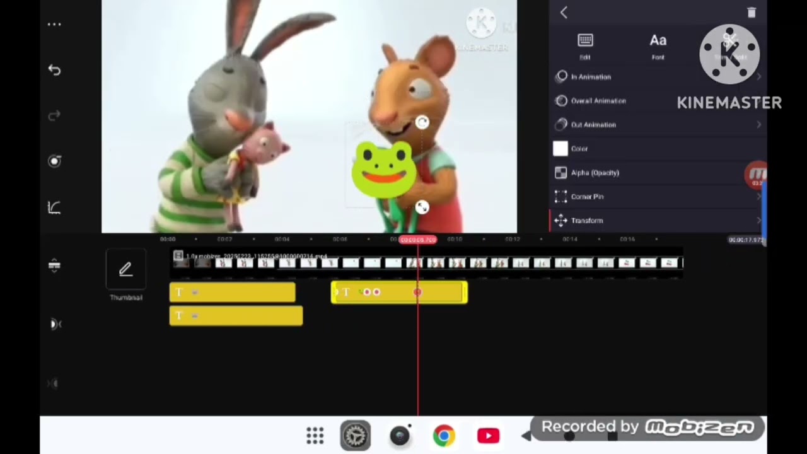Open the keyframe graph icon in left sidebar
This screenshot has height=454, width=807.
click(x=54, y=207)
